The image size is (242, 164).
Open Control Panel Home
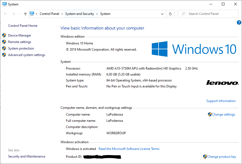(23, 26)
